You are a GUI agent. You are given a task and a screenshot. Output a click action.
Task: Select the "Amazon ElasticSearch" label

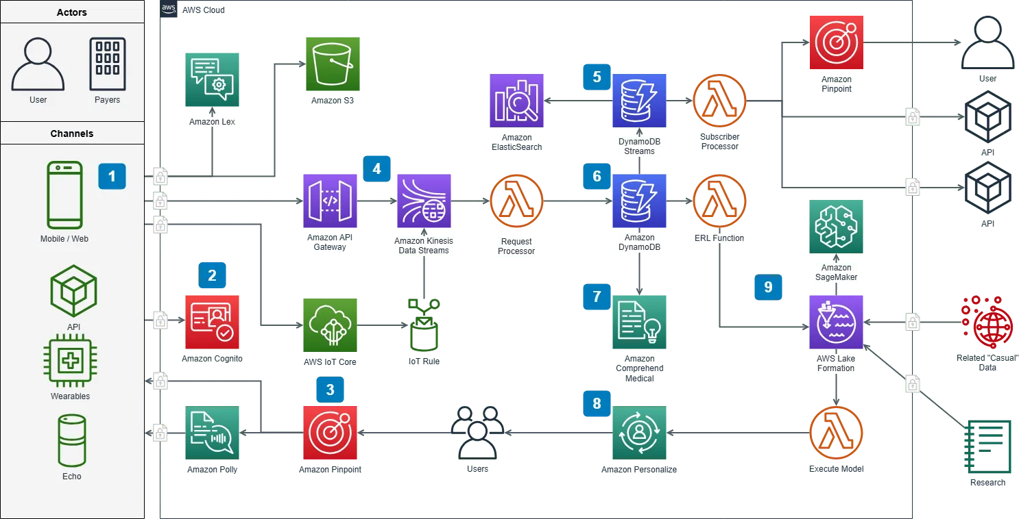point(517,142)
